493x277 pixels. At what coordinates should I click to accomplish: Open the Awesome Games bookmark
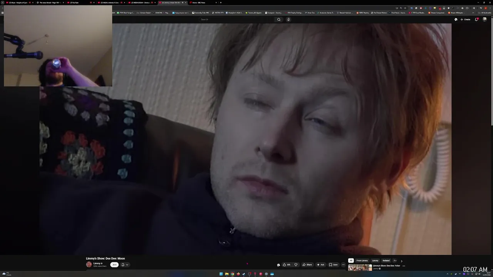pyautogui.click(x=325, y=13)
